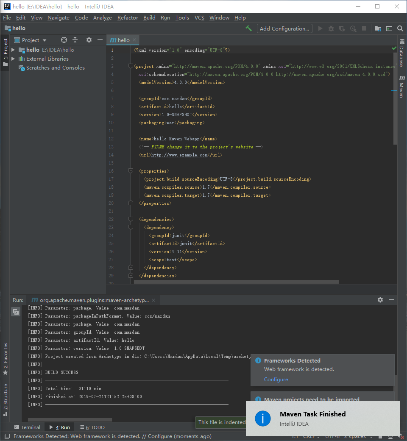Open the Project panel gear settings
This screenshot has height=441, width=407.
[89, 40]
